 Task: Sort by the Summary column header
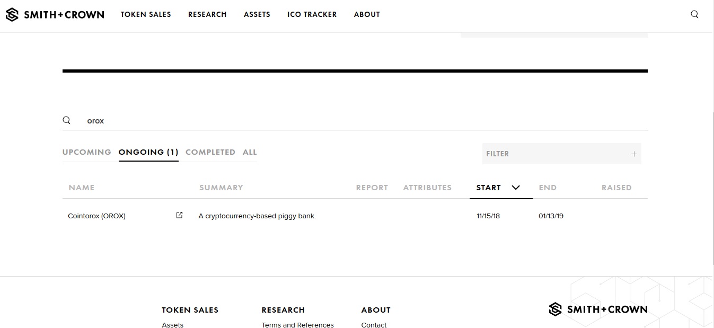click(x=221, y=188)
